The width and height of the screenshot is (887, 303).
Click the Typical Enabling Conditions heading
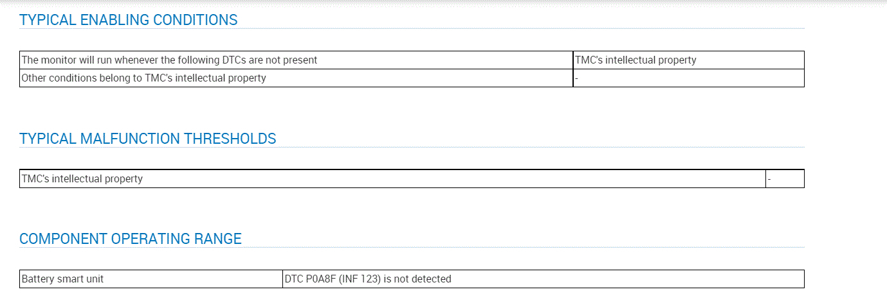tap(129, 20)
